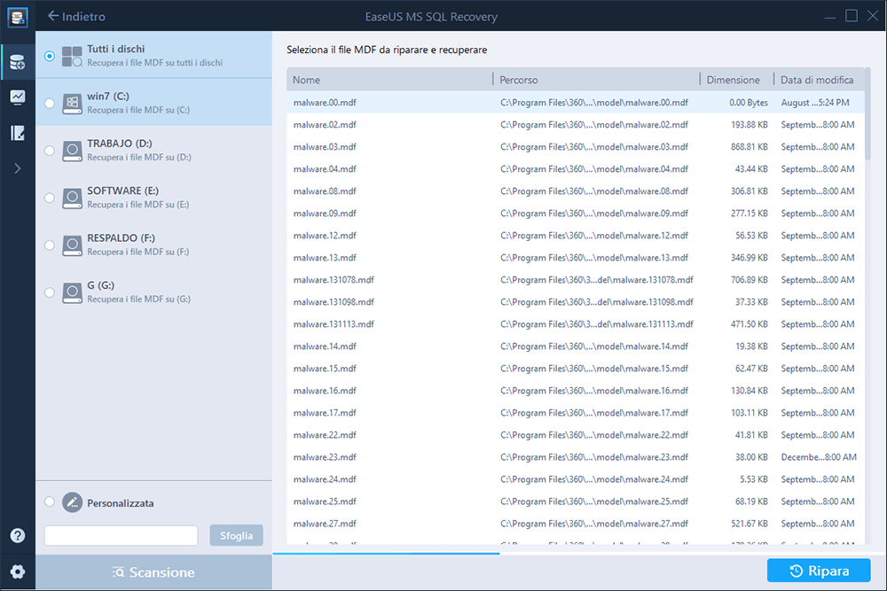Viewport: 887px width, 591px height.
Task: Select the SOFTWARE (E:) radio button
Action: pos(50,198)
